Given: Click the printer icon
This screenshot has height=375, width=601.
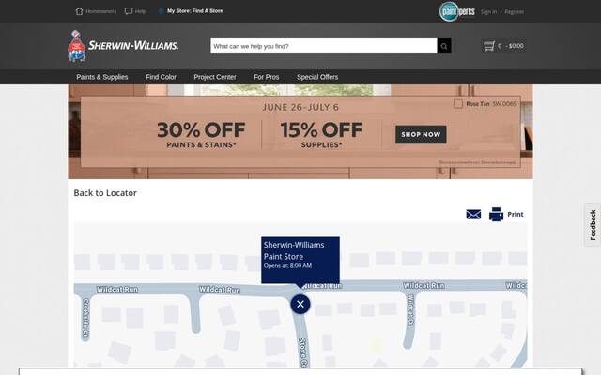Looking at the screenshot, I should (x=496, y=215).
